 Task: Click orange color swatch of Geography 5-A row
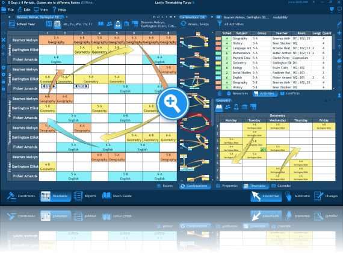click(x=218, y=38)
